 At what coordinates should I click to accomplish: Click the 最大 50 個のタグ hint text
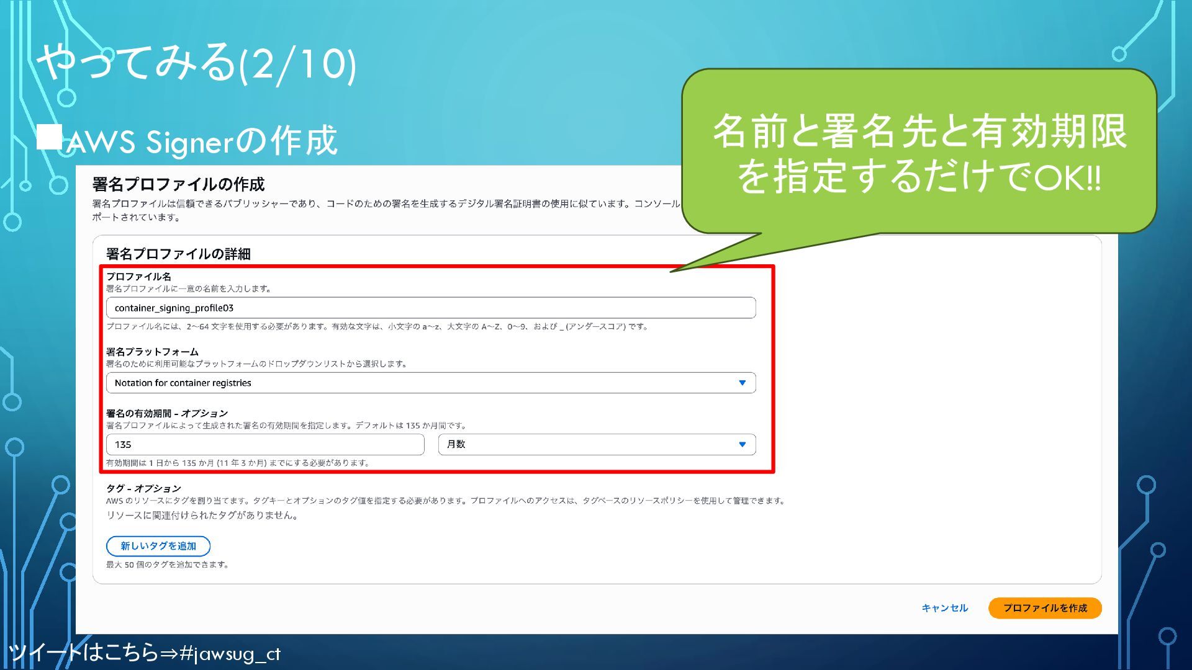(168, 565)
